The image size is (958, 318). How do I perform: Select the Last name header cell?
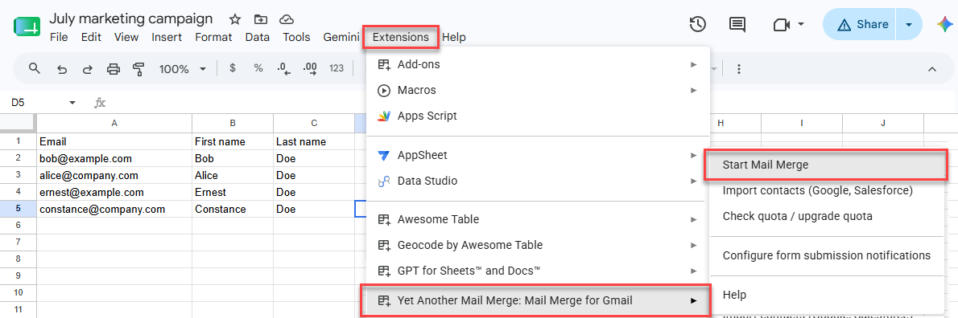coord(314,141)
